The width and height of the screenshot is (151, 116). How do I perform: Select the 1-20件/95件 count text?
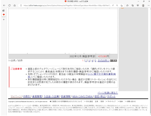pos(15,61)
